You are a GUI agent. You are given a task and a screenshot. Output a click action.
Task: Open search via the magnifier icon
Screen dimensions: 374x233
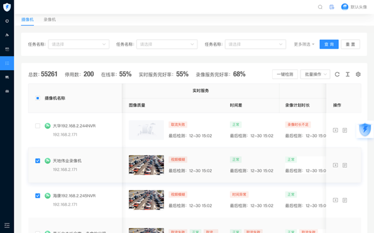pyautogui.click(x=320, y=7)
